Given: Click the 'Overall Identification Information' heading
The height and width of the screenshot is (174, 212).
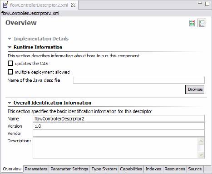Looking at the screenshot, I should [52, 103].
